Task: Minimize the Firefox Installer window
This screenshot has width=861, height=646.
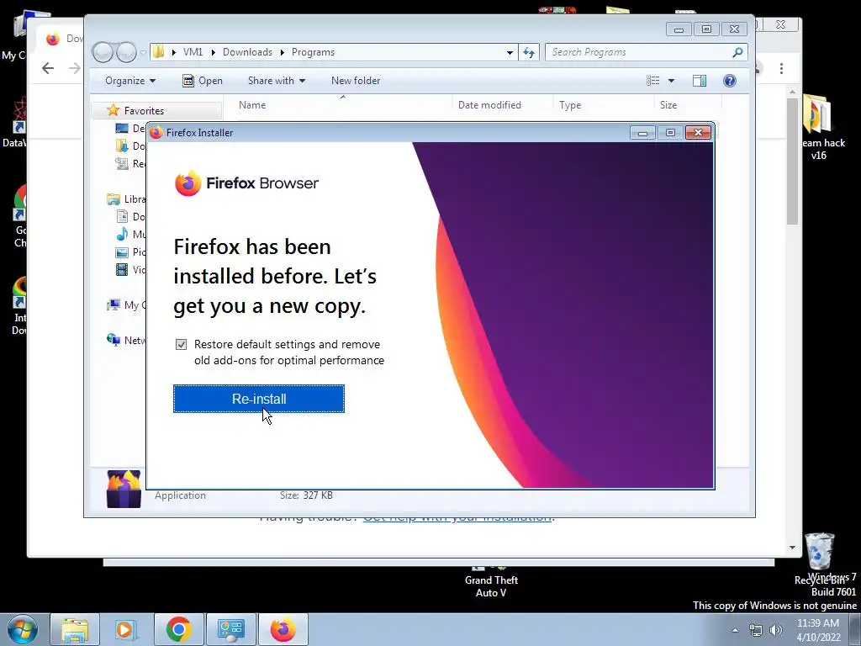Action: [x=642, y=132]
